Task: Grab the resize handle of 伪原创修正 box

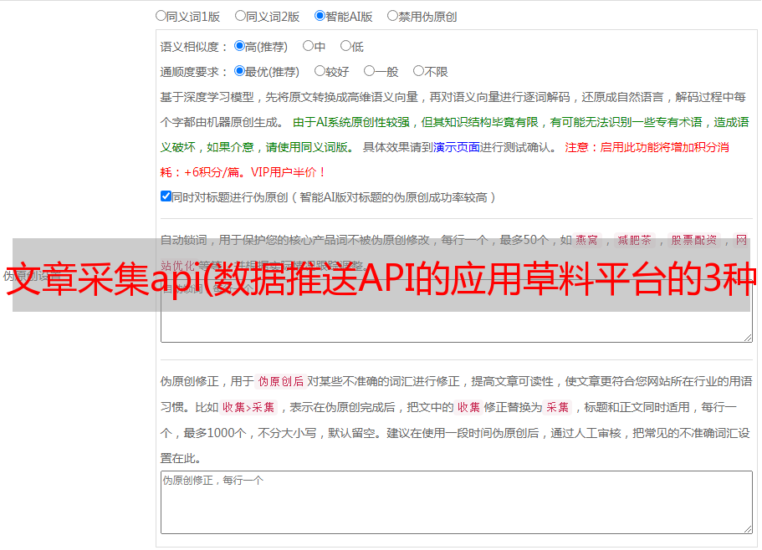Action: (x=747, y=528)
